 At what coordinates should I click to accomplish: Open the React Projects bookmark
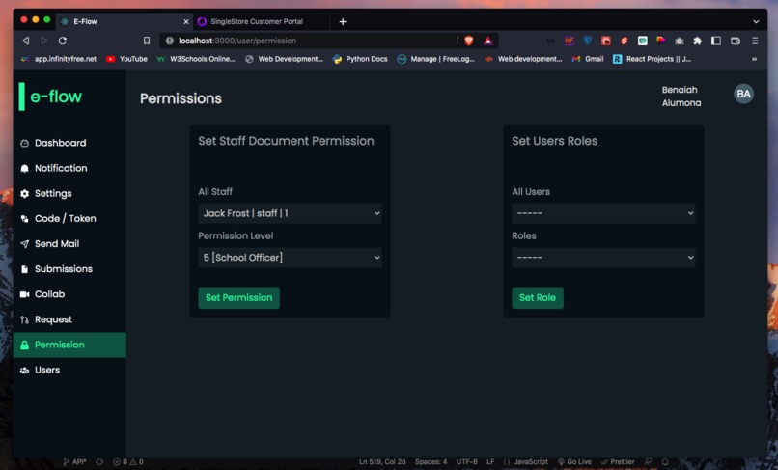(x=652, y=59)
